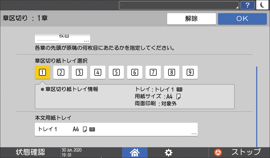Select chapter number 5
The width and height of the screenshot is (270, 158).
116,72
